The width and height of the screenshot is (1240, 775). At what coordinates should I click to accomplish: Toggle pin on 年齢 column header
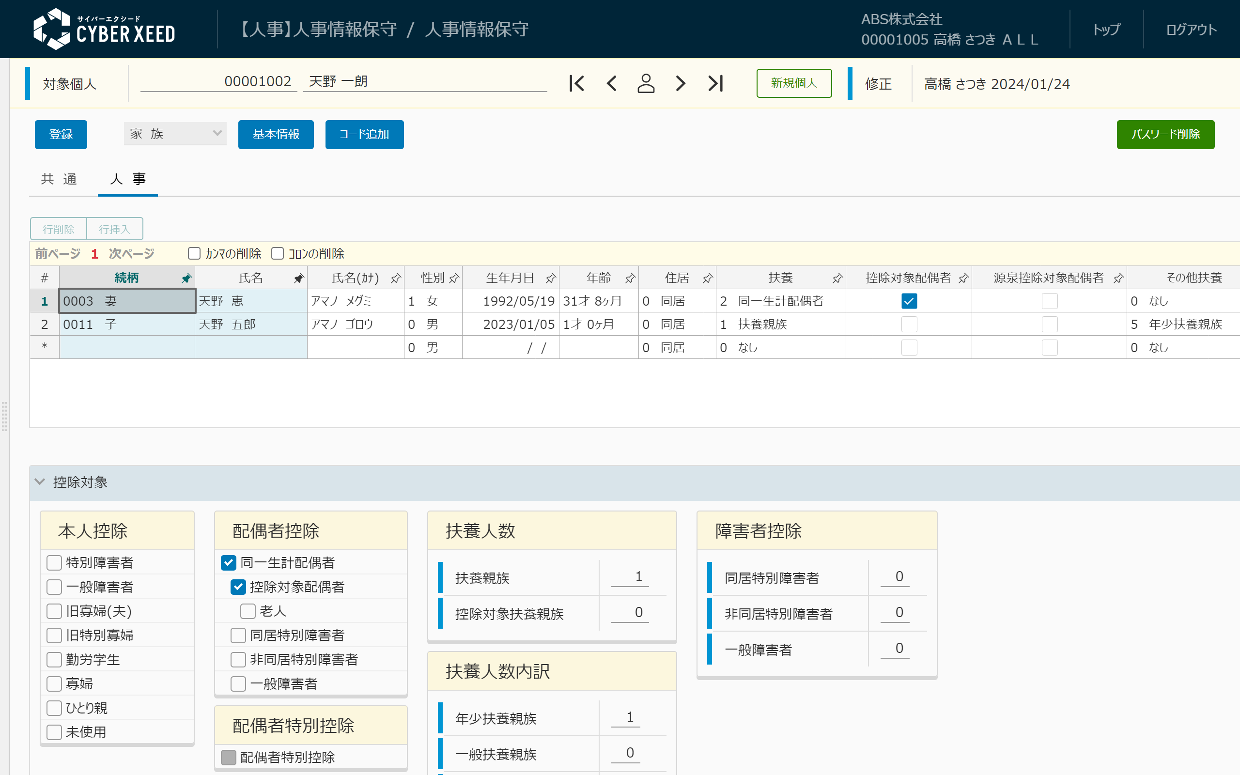coord(630,279)
